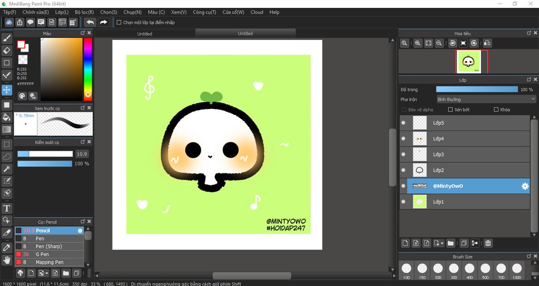
Task: Click the Redo arrow in toolbar
Action: pos(103,22)
